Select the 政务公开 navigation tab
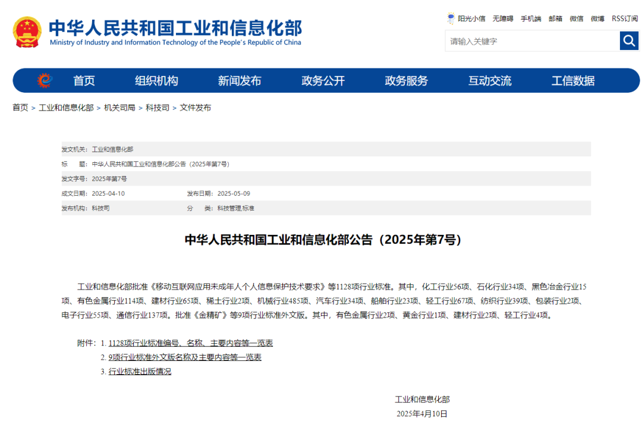The image size is (642, 434). pos(323,80)
